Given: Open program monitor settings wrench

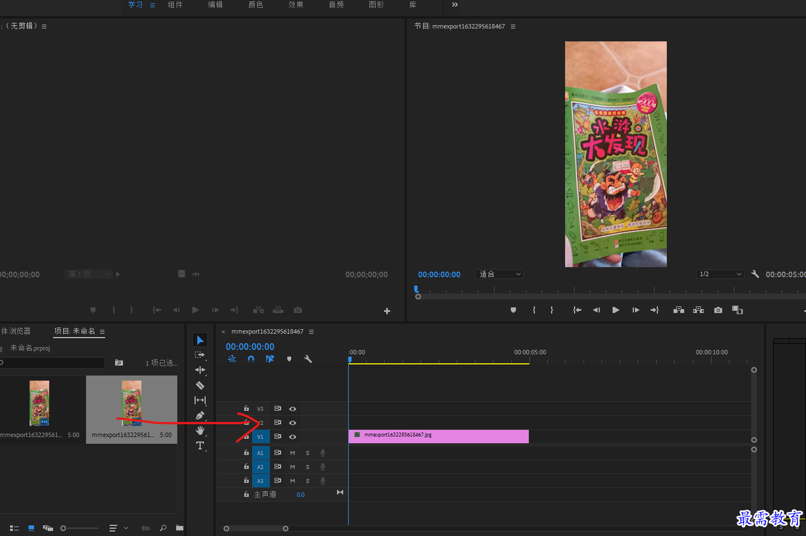Looking at the screenshot, I should click(755, 274).
